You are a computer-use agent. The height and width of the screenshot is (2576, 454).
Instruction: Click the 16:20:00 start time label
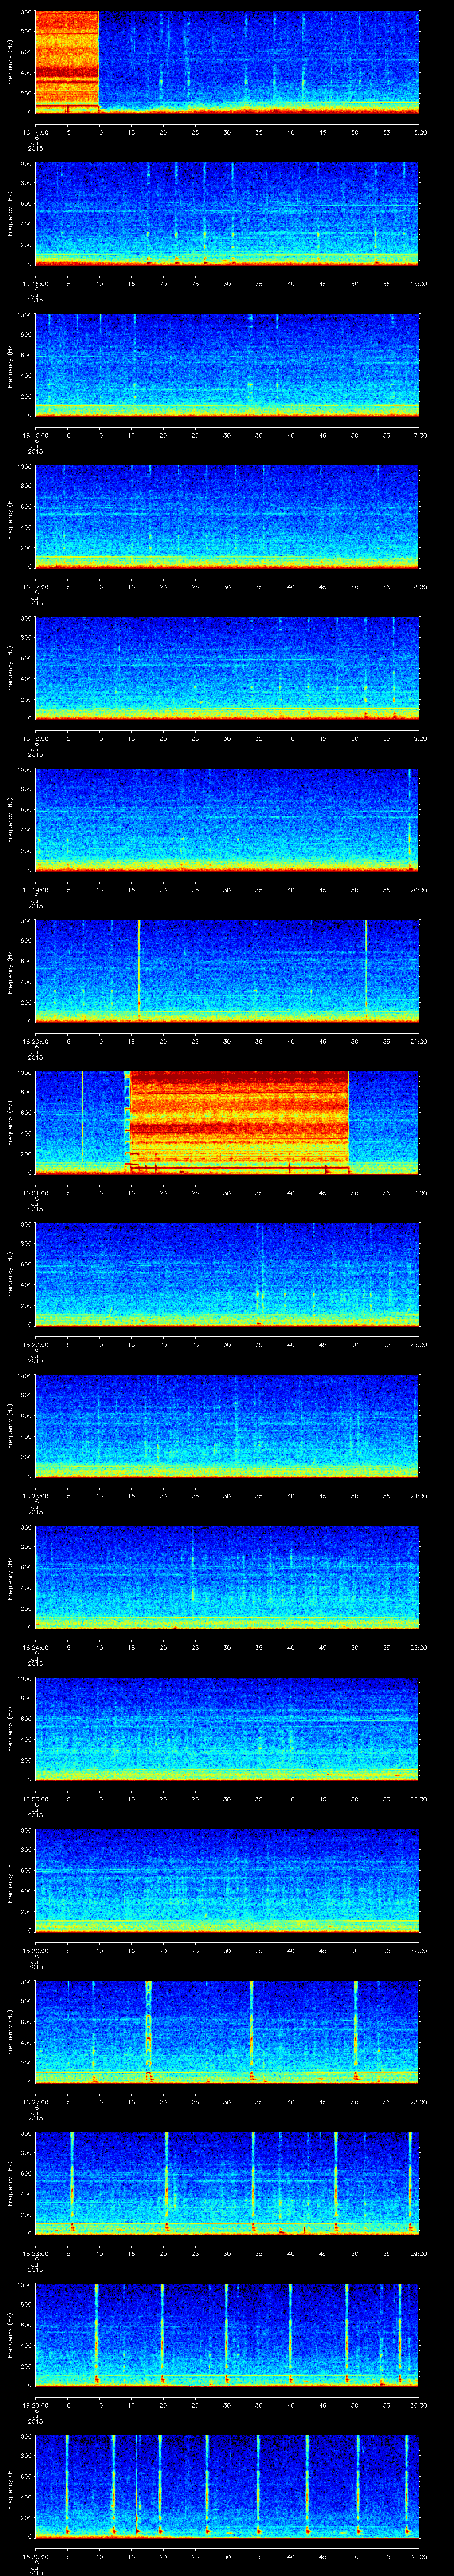(35, 1041)
